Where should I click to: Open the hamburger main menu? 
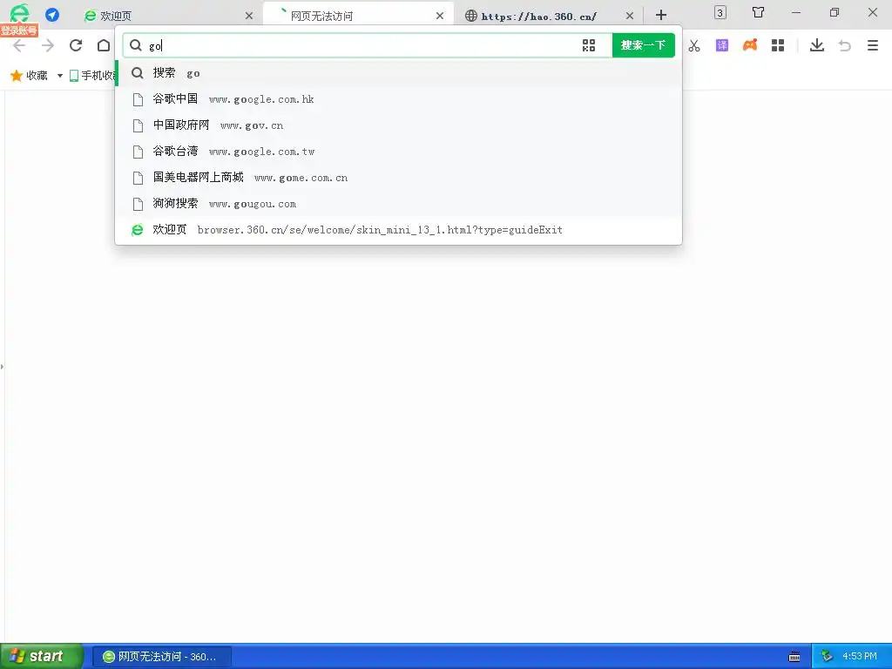tap(873, 45)
